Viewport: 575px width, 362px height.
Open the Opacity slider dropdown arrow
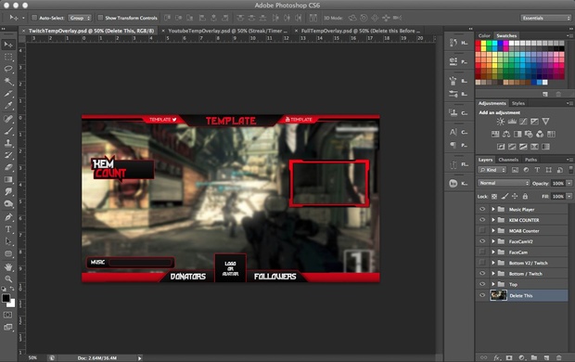point(569,183)
